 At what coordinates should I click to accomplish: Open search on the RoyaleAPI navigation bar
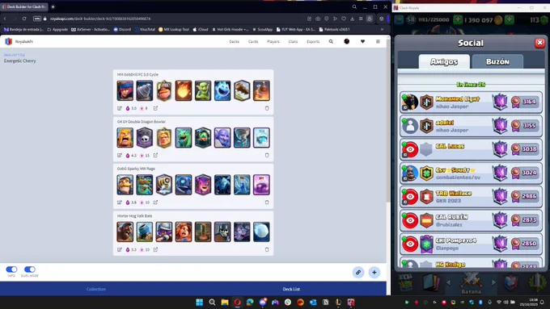point(331,41)
